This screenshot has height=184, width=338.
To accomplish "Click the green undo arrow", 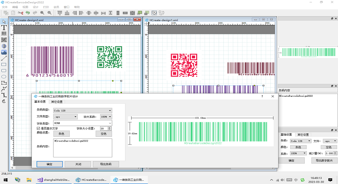I will tap(28, 13).
